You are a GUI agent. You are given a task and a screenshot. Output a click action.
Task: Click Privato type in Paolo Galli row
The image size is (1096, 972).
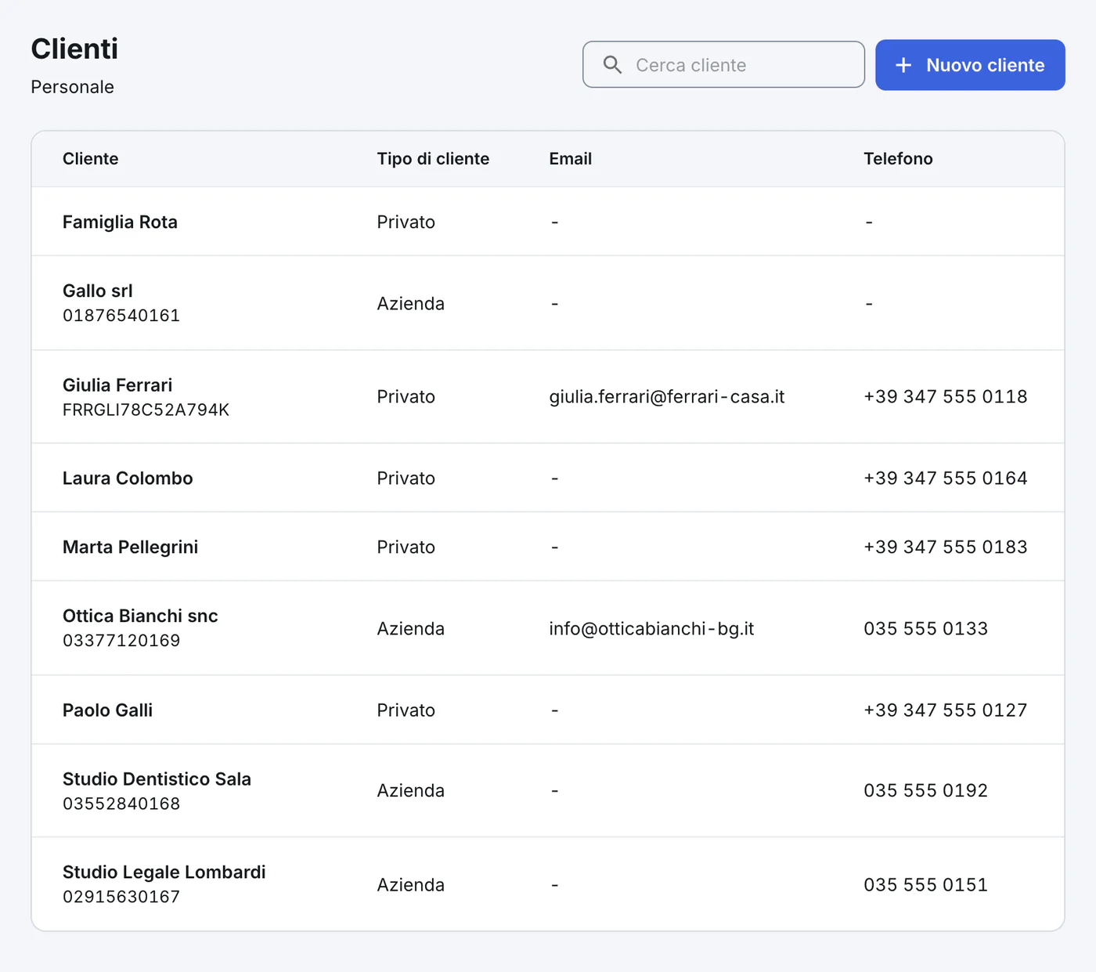406,710
